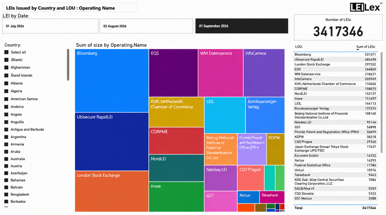Tick the (Blank) country checkbox
Image resolution: width=386 pixels, height=215 pixels.
tap(7, 60)
